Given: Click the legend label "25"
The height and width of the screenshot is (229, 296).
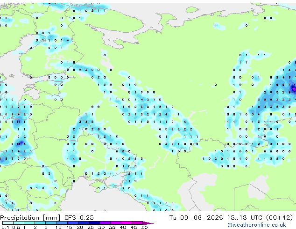Looking at the screenshot, I should 91,227.
